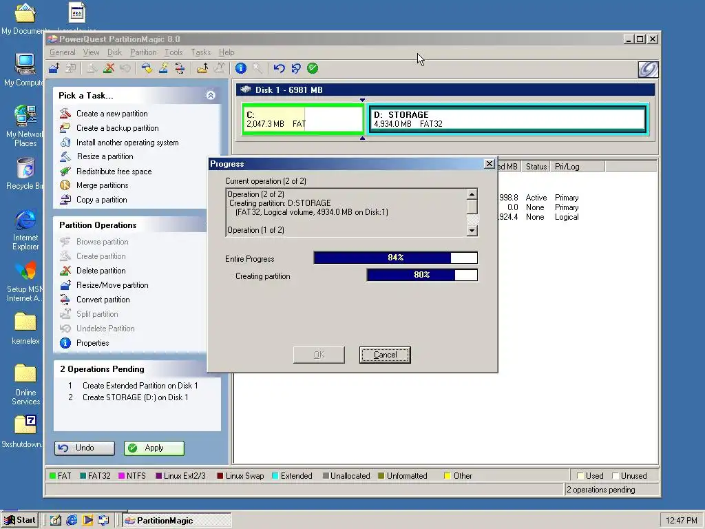Click the blue Properties info toolbar icon
The image size is (705, 529).
241,68
